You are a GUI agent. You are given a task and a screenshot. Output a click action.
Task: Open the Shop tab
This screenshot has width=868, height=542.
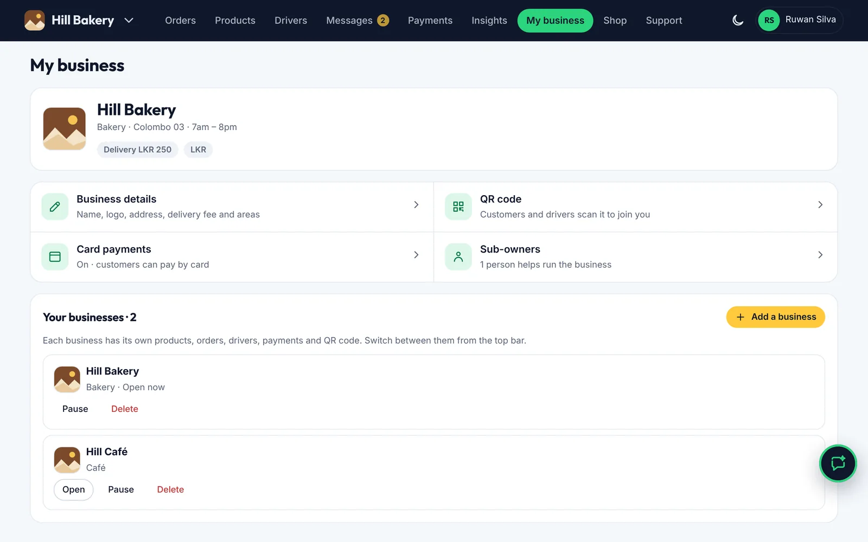click(615, 21)
